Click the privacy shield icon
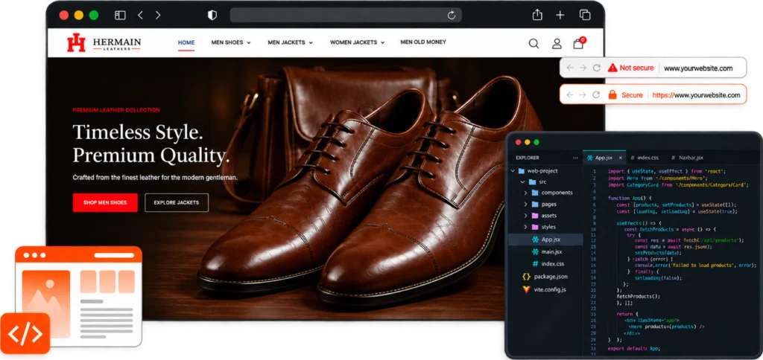Image resolution: width=763 pixels, height=360 pixels. (x=212, y=15)
